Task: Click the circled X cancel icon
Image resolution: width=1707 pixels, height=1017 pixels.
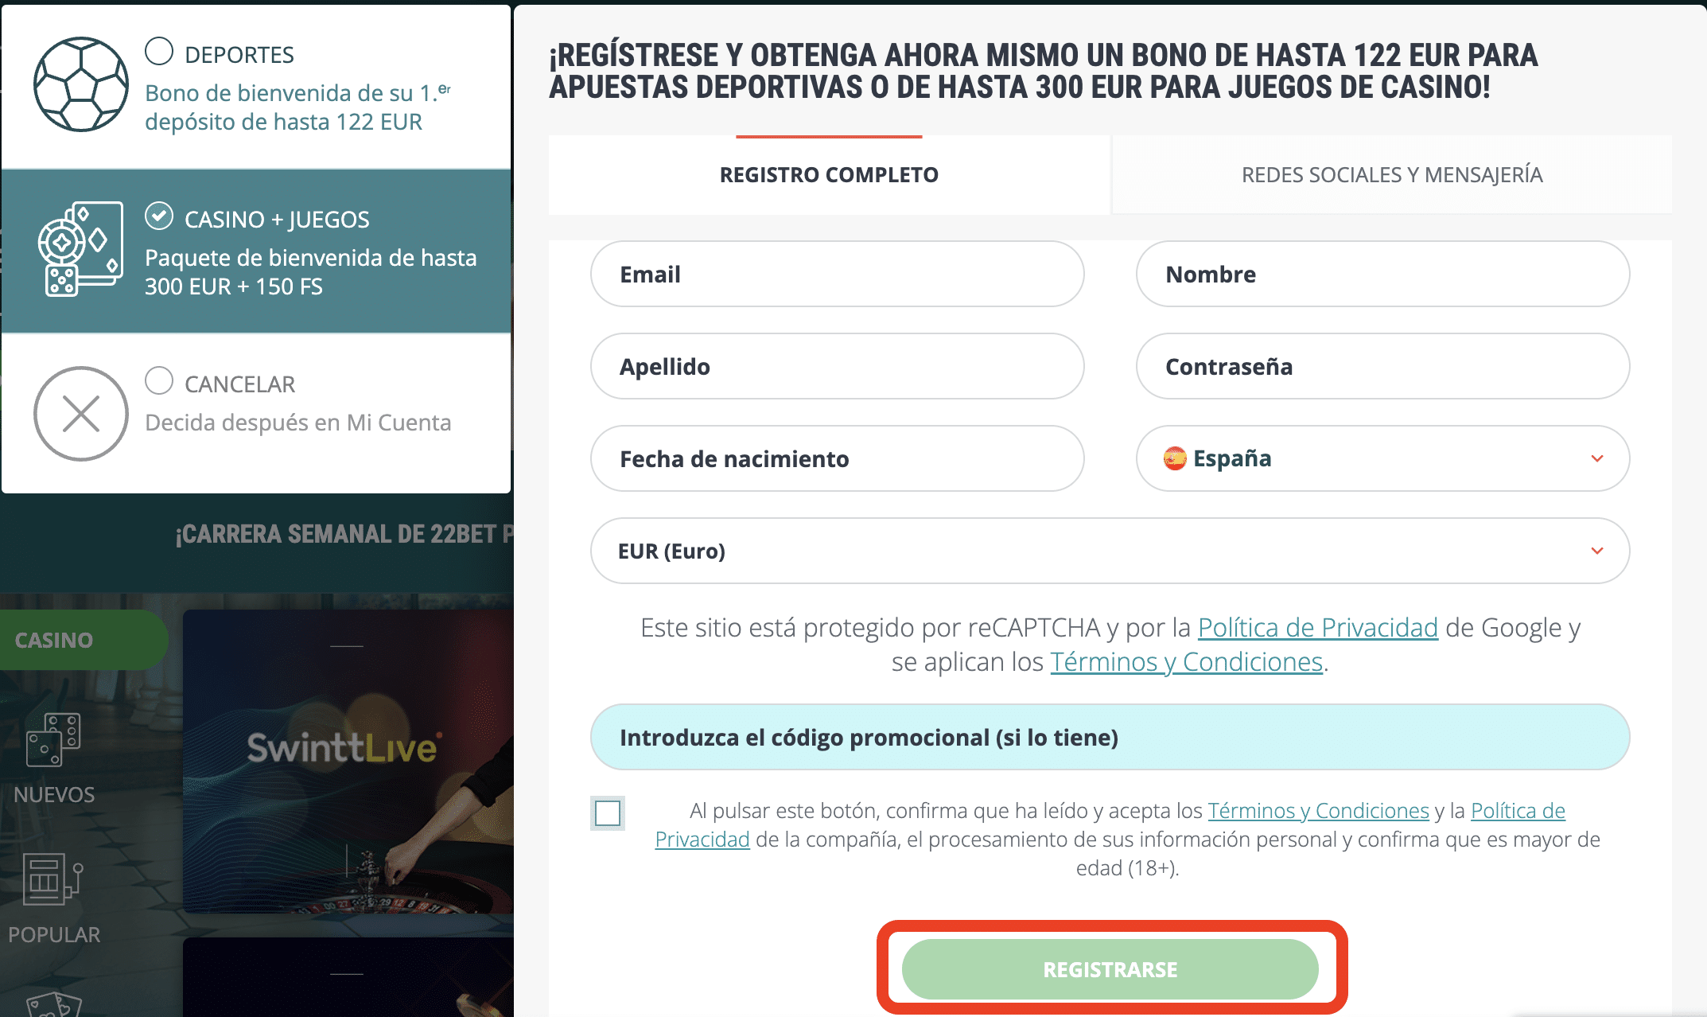Action: pyautogui.click(x=81, y=414)
